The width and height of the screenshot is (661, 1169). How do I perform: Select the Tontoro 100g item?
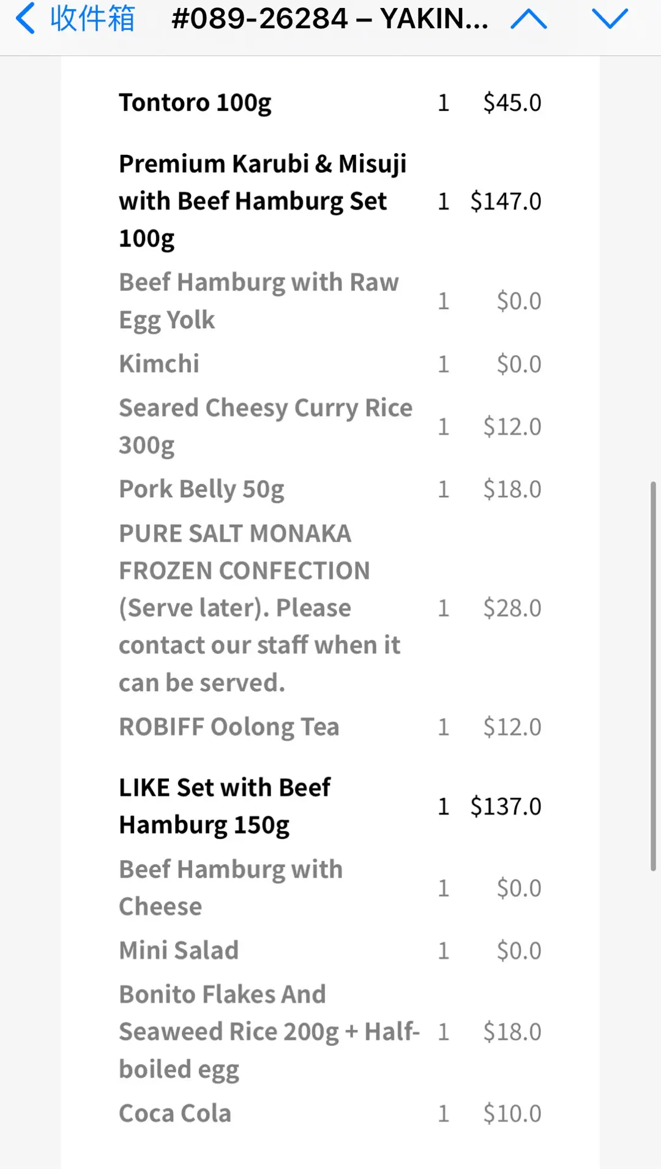[195, 103]
